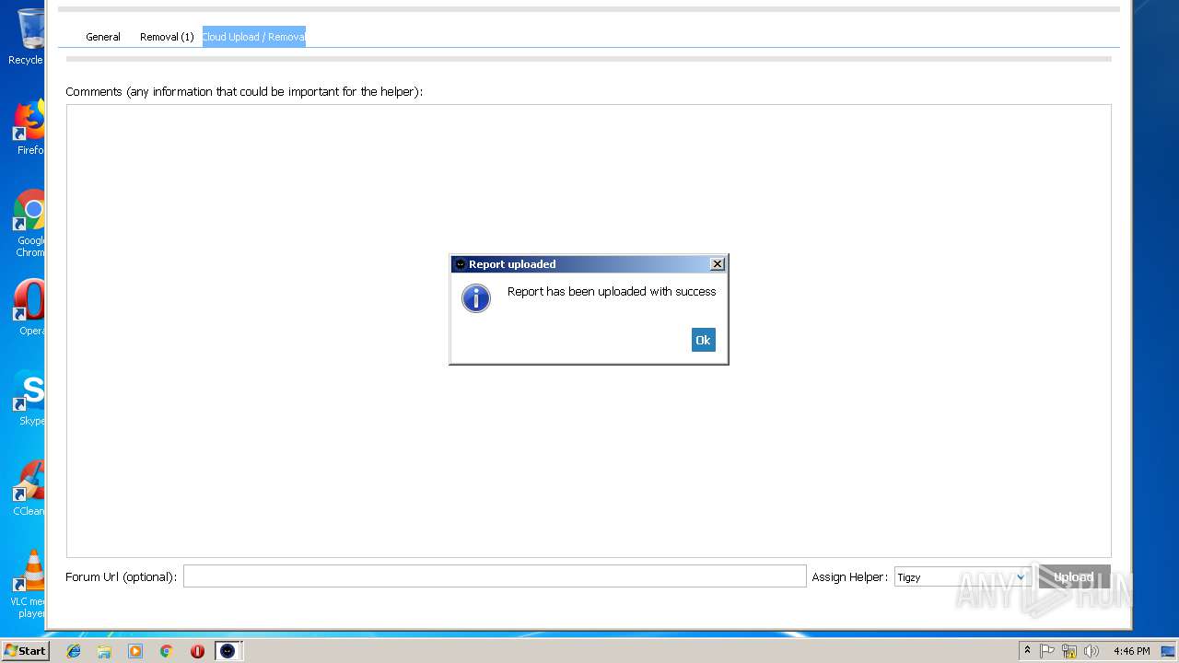Click the Upload button
The width and height of the screenshot is (1179, 663).
coord(1074,577)
